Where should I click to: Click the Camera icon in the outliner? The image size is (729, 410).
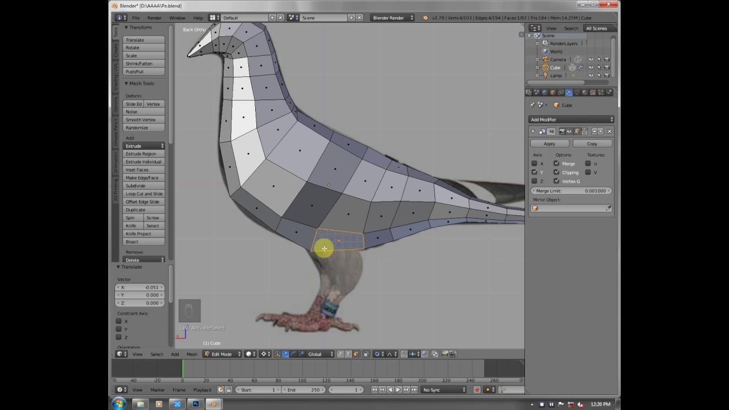coord(546,59)
